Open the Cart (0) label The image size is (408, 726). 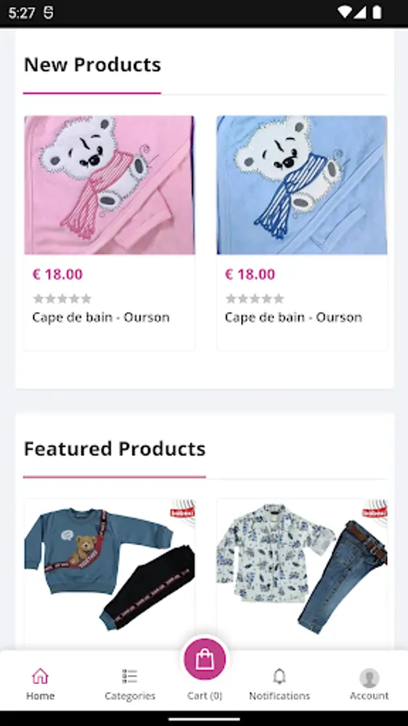205,695
